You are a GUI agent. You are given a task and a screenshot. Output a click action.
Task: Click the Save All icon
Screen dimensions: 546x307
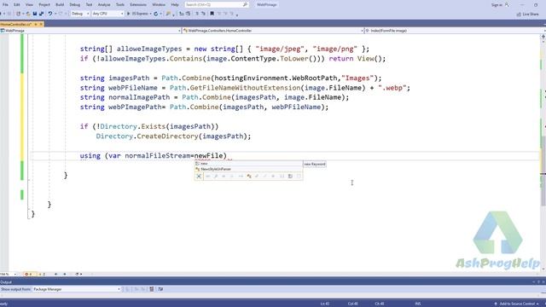[41, 14]
